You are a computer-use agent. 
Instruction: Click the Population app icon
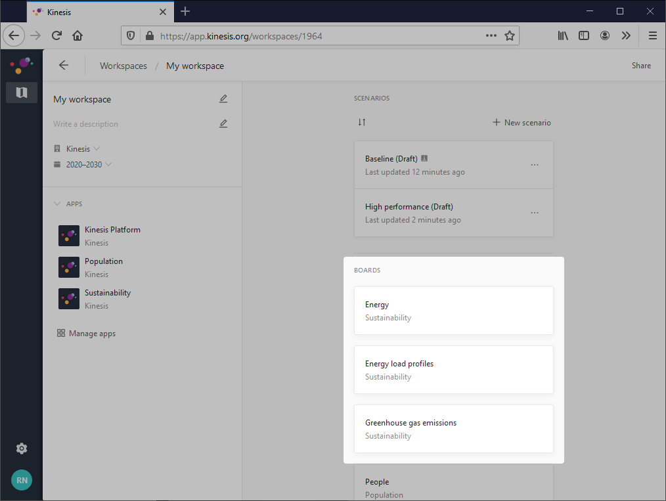click(x=69, y=267)
